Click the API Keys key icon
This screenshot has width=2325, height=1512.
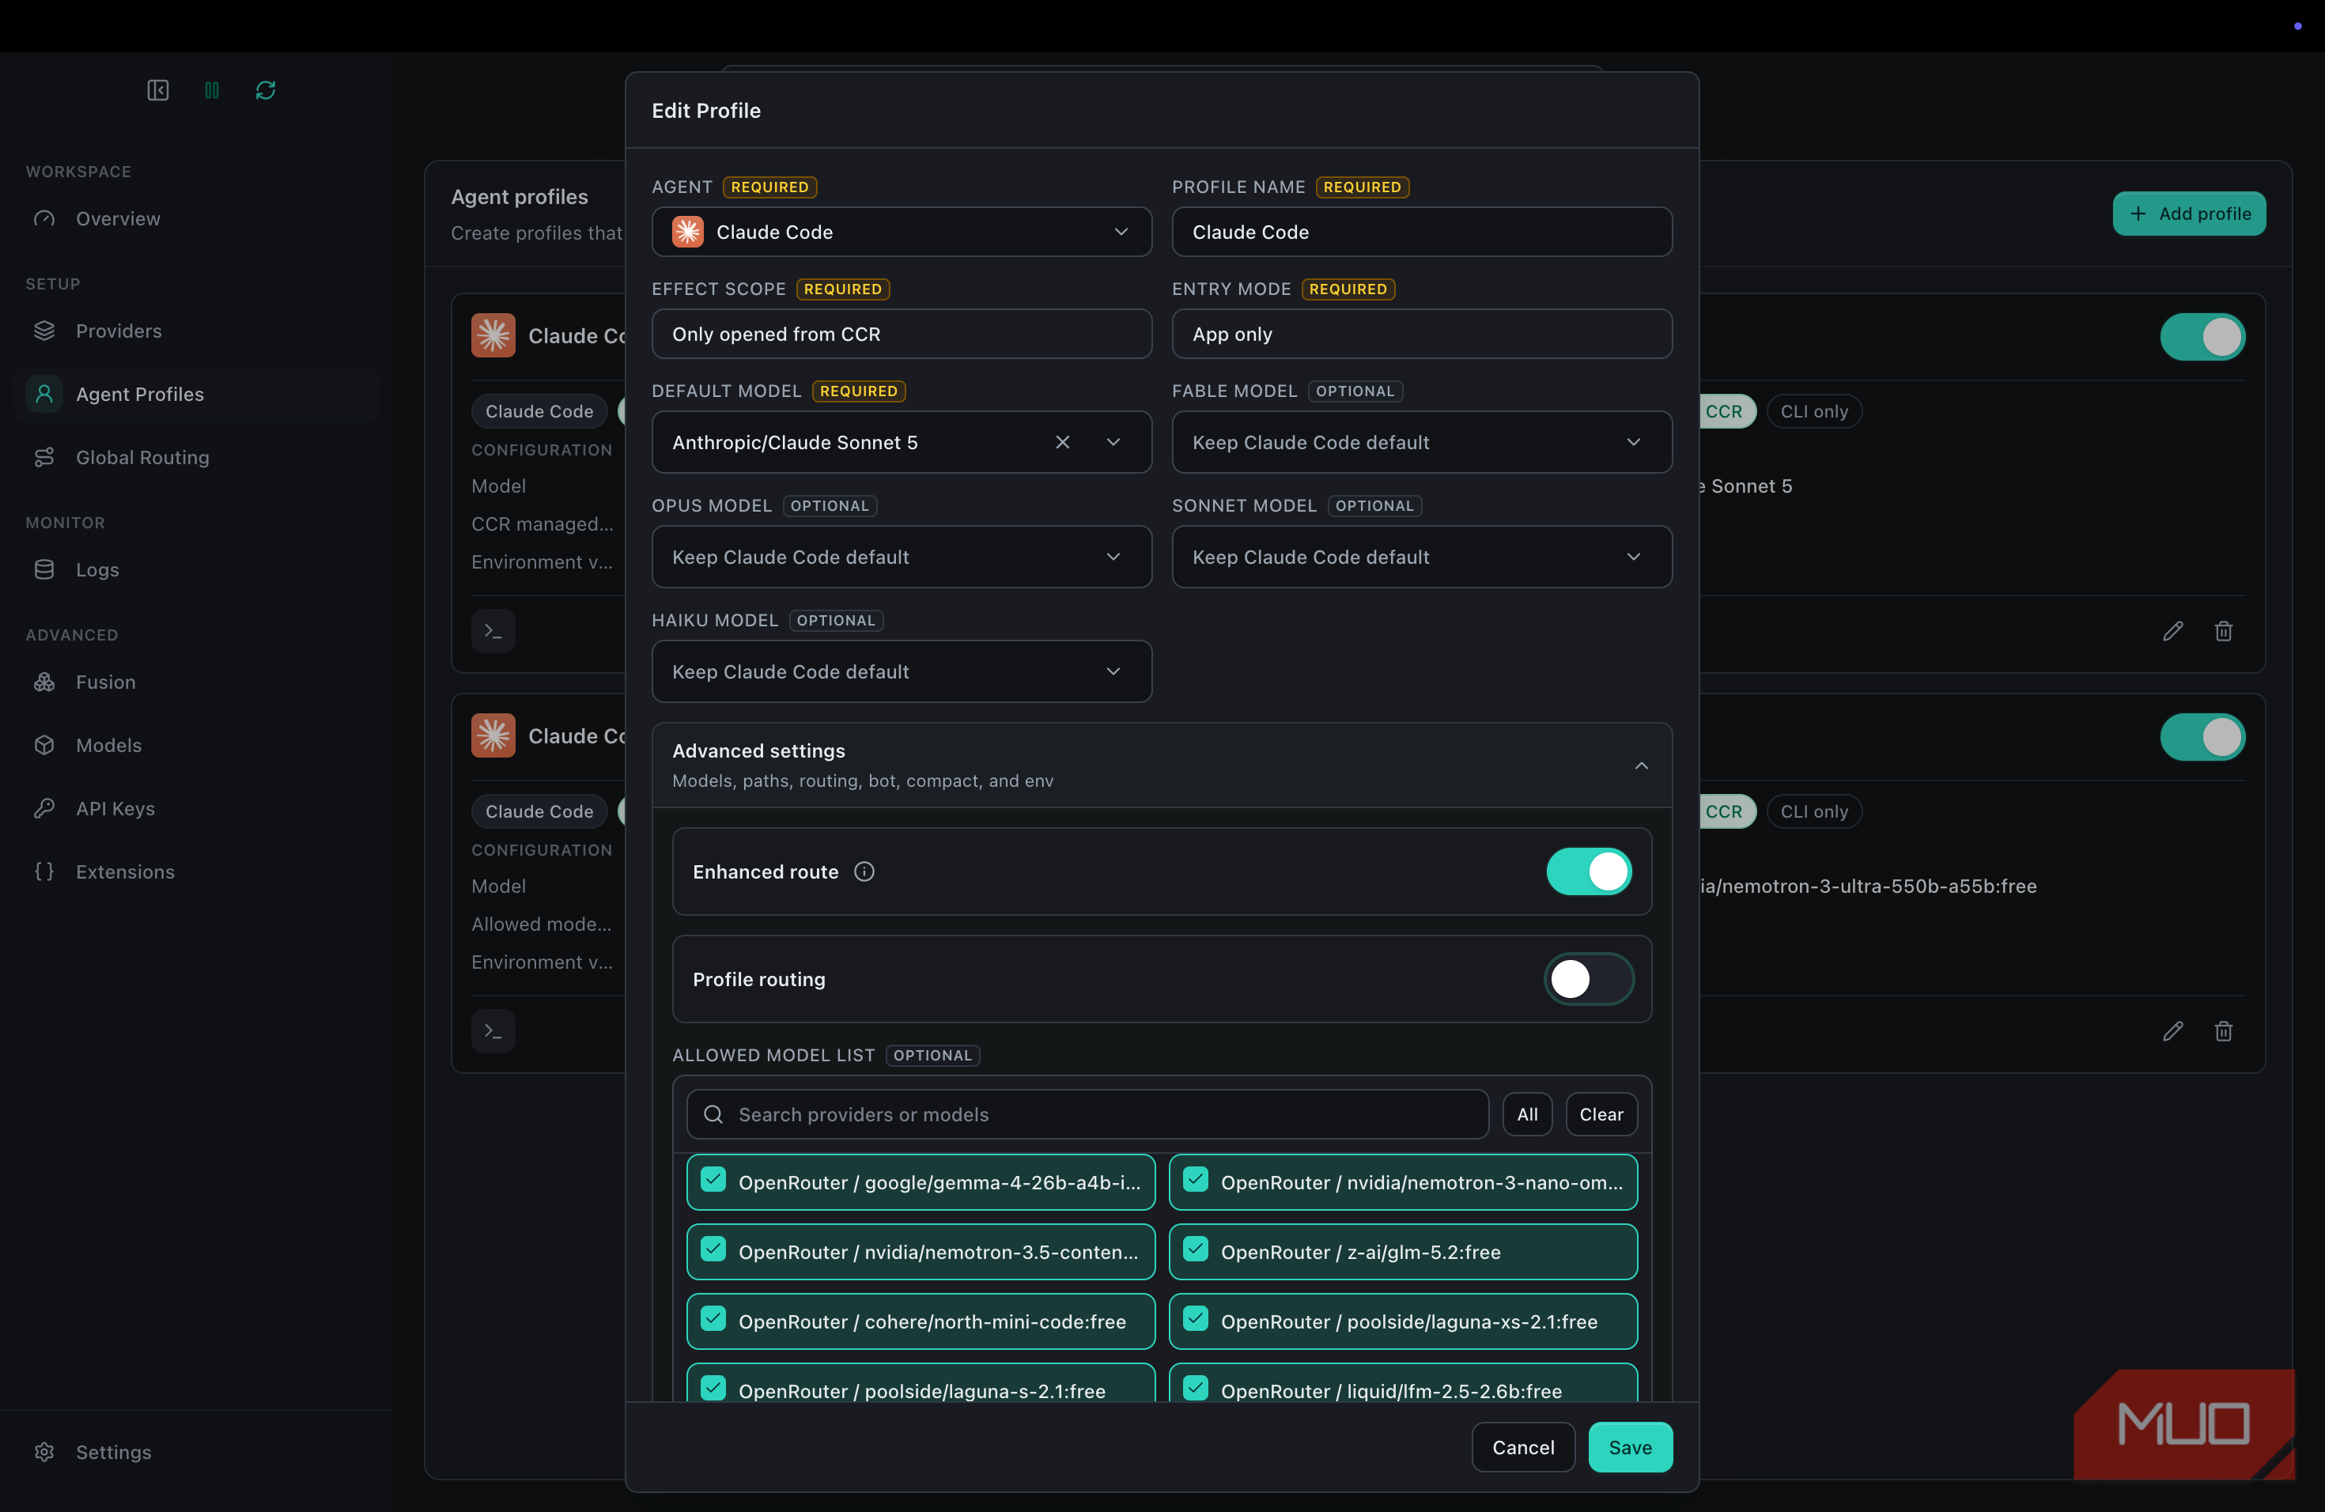click(x=44, y=809)
